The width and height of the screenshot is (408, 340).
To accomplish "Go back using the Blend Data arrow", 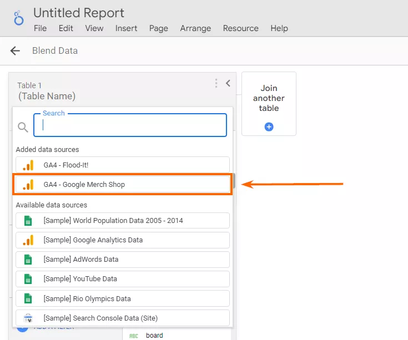I will (15, 50).
